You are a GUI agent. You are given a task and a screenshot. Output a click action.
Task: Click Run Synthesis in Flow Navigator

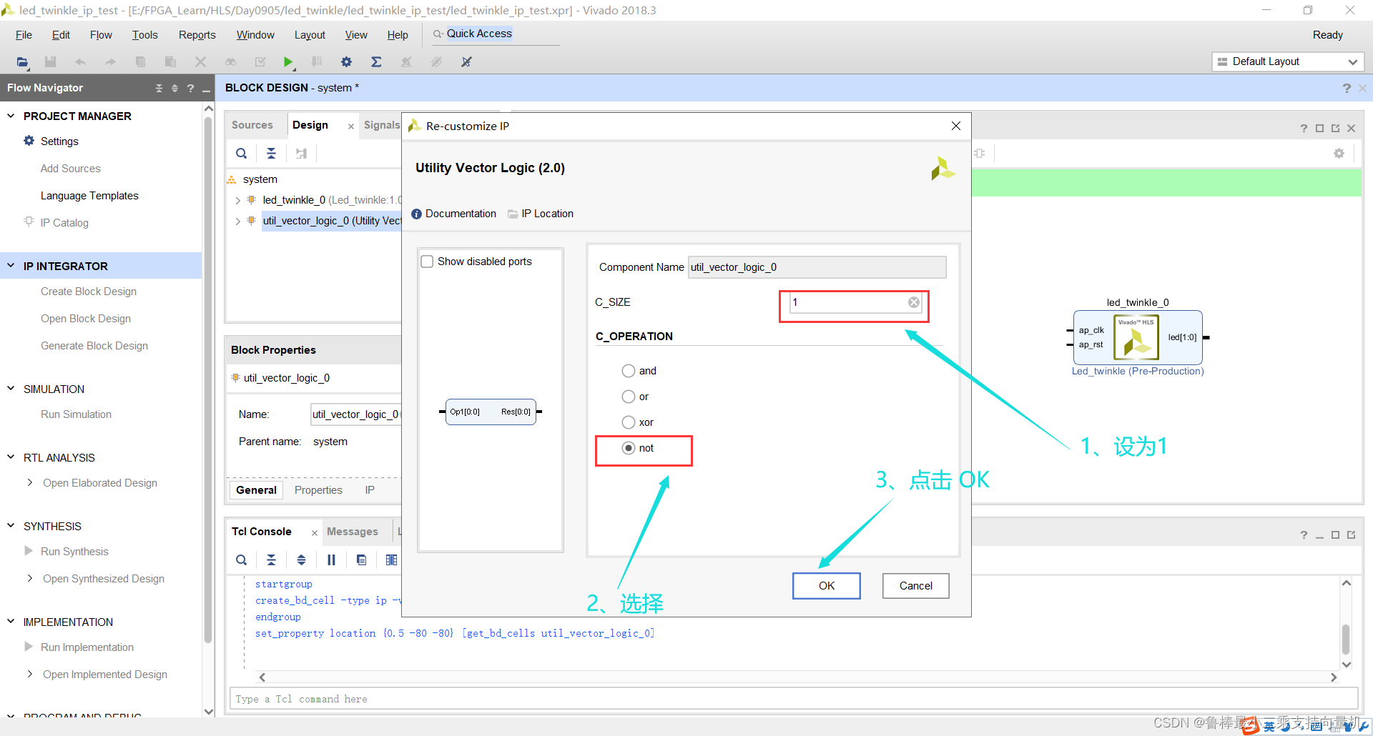pos(74,552)
